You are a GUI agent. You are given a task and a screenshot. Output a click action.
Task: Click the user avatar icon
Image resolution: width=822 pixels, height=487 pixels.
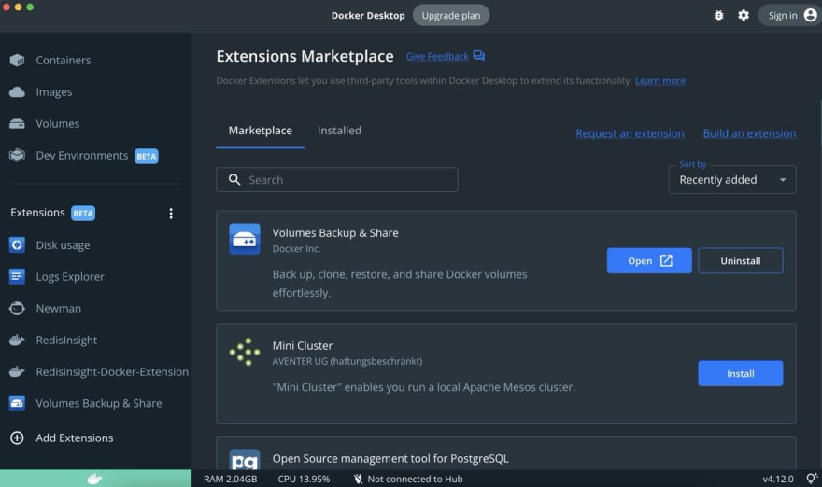click(x=810, y=15)
